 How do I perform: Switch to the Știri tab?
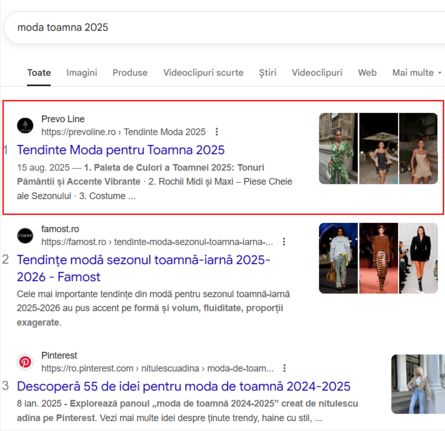coord(268,73)
